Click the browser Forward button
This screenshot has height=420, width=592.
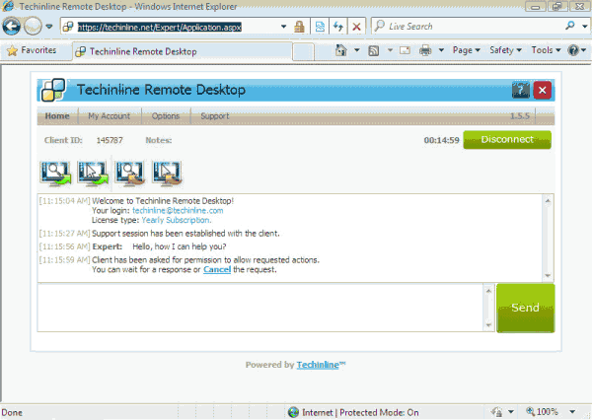click(x=33, y=27)
